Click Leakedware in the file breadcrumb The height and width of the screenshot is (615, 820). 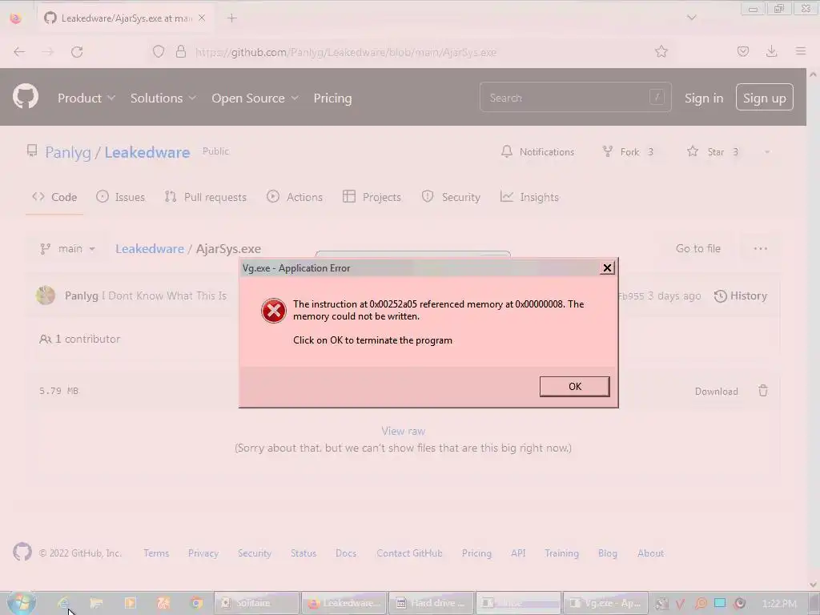point(150,249)
